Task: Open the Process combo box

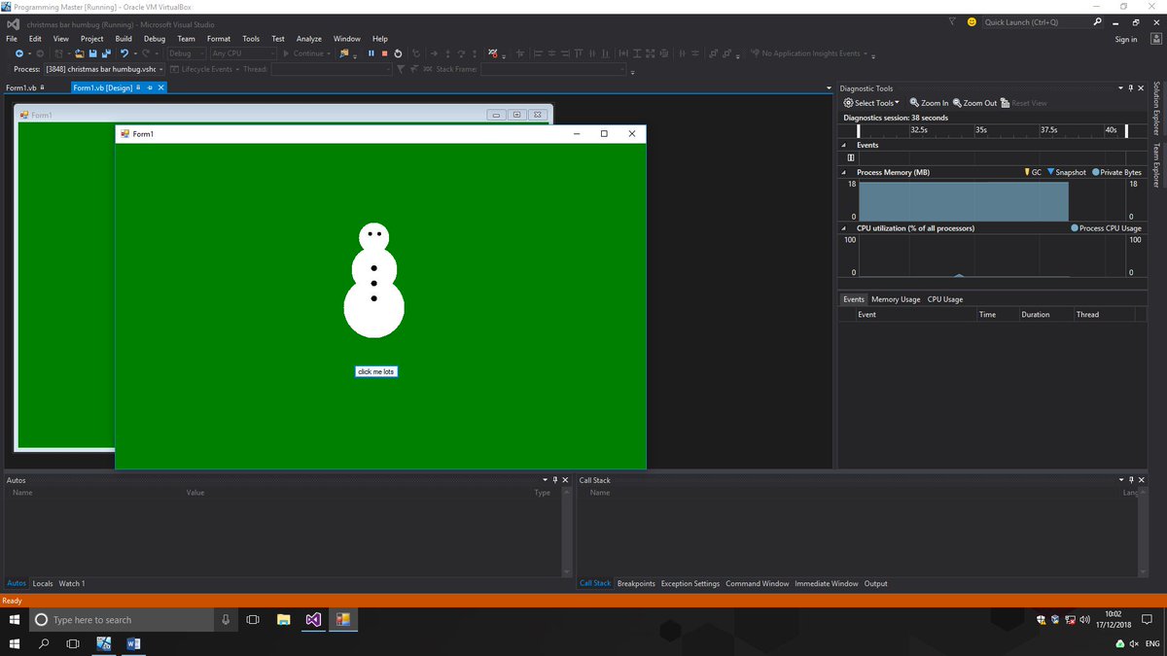Action: click(x=105, y=69)
